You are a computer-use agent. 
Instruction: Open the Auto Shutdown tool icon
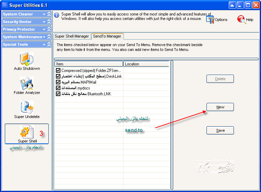27,59
